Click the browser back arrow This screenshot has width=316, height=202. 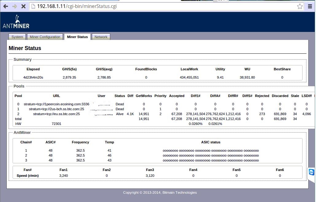(x=6, y=6)
